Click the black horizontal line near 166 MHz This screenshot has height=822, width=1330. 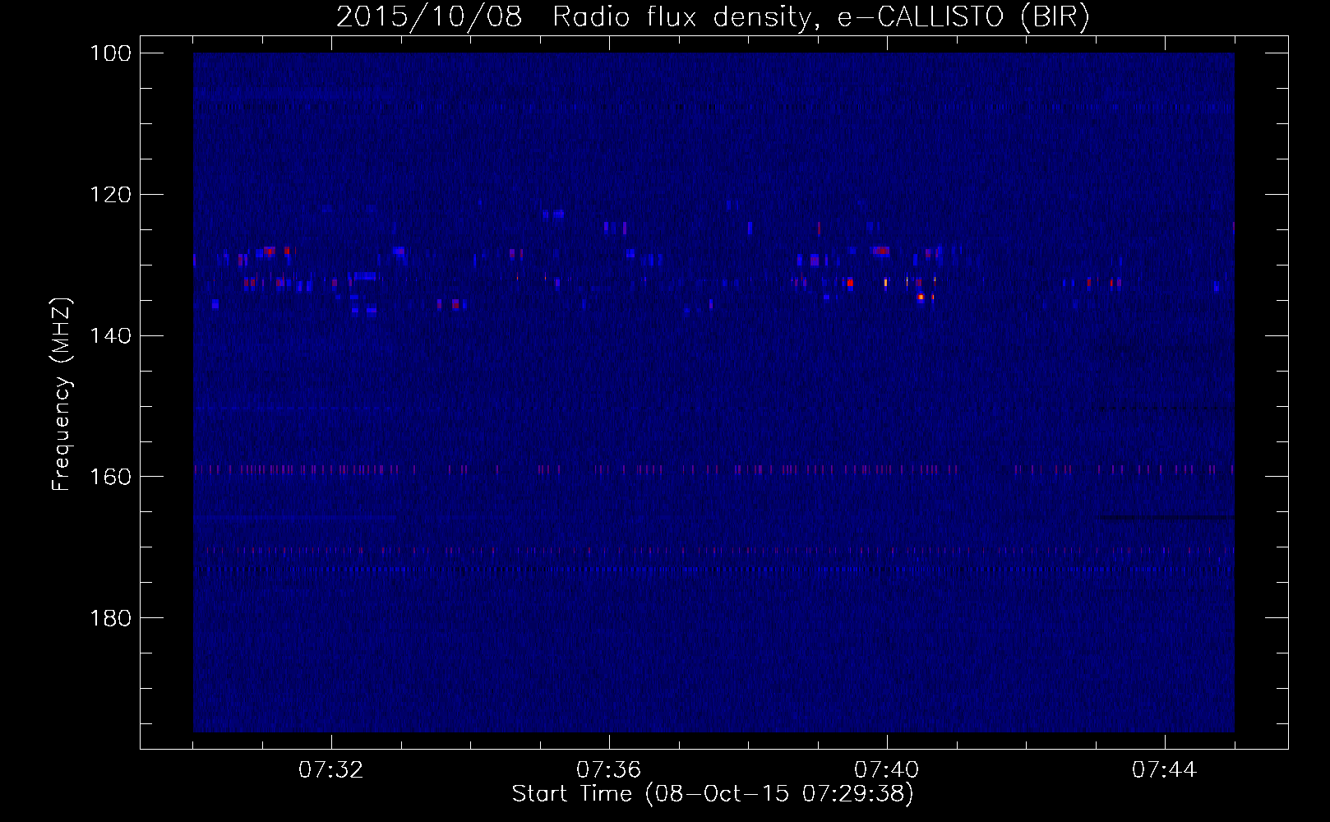click(1166, 518)
